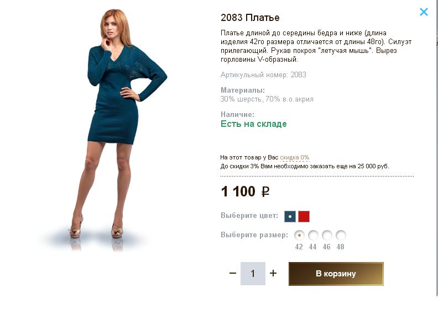Click the quantity input field
This screenshot has height=320, width=438.
[253, 274]
